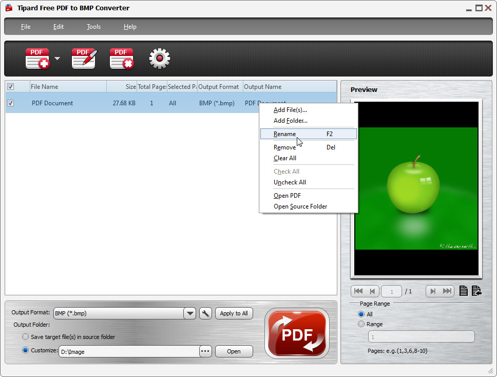Go to next page in preview
The height and width of the screenshot is (377, 497).
pyautogui.click(x=433, y=291)
